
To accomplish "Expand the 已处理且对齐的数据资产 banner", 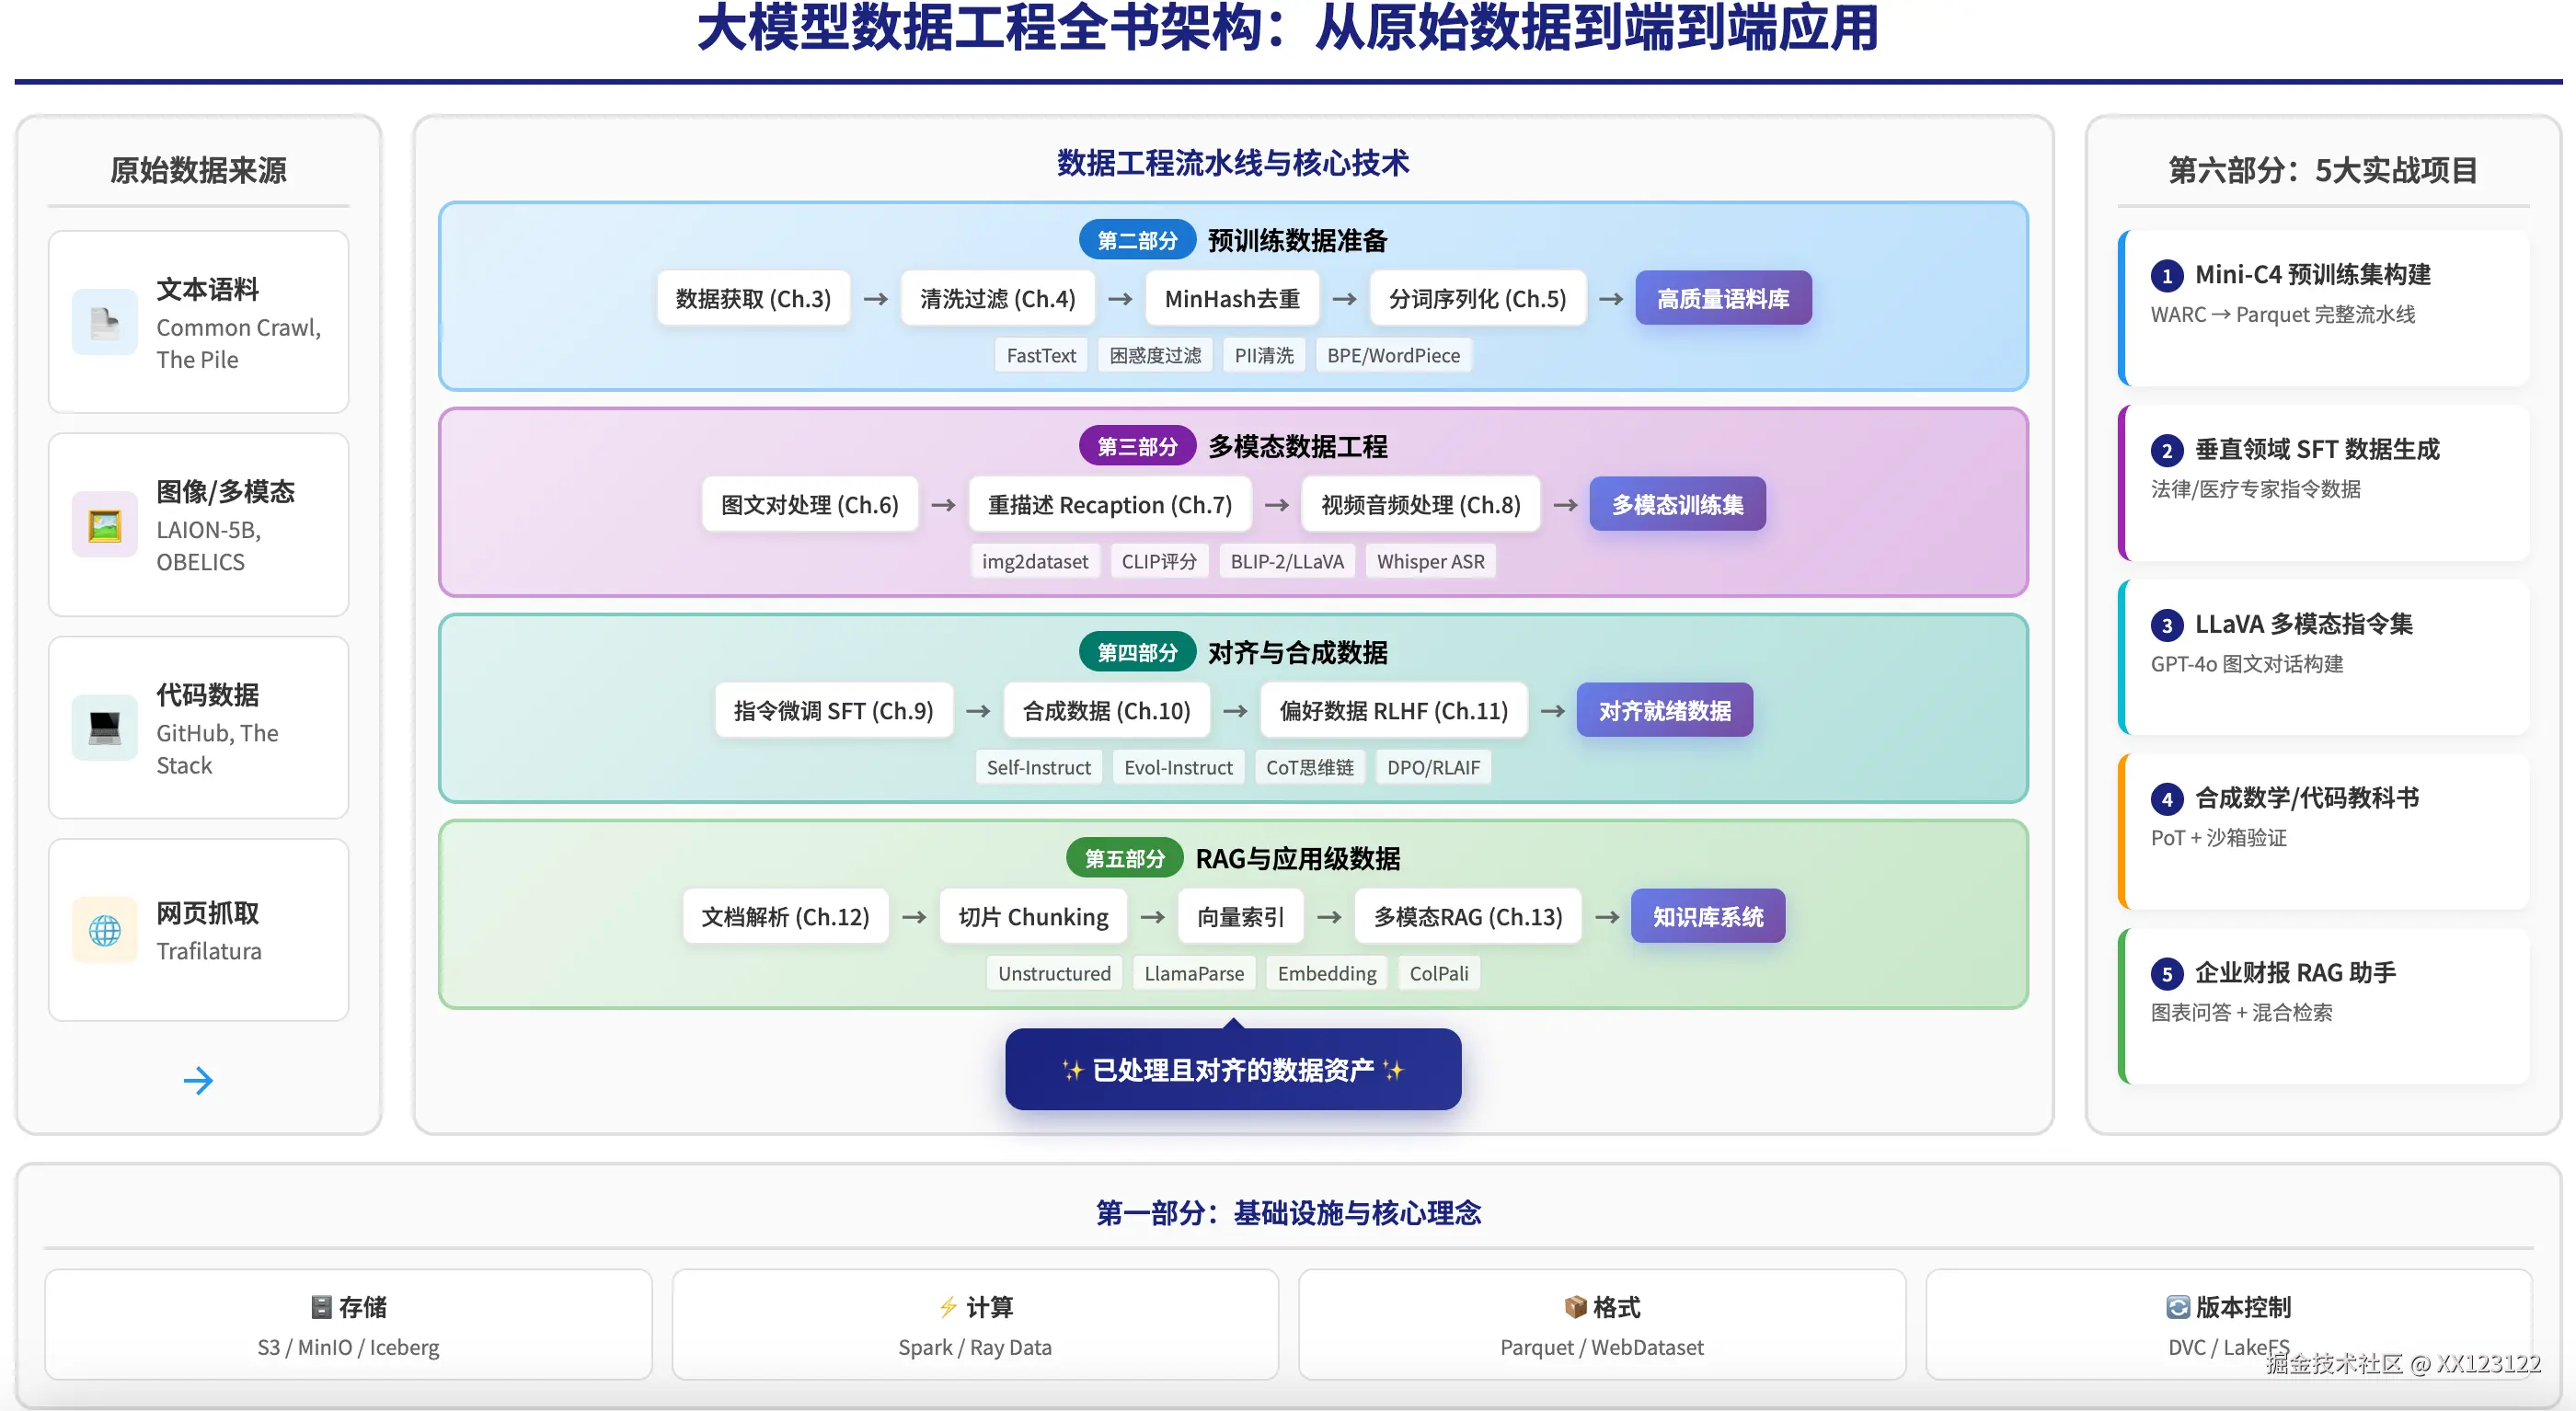I will (1232, 1068).
